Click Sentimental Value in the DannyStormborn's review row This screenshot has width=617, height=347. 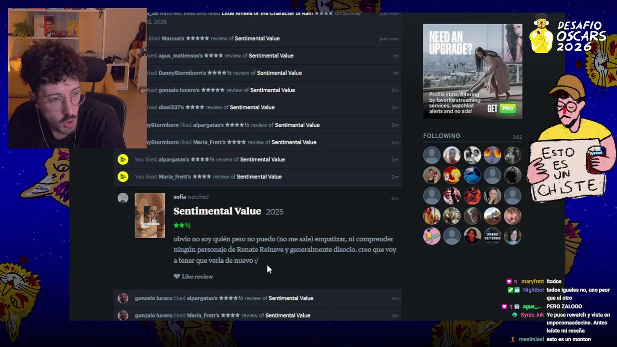[279, 73]
